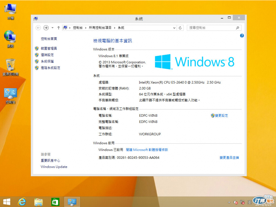Go up one level with the arrow
This screenshot has height=207, width=276.
click(59, 28)
